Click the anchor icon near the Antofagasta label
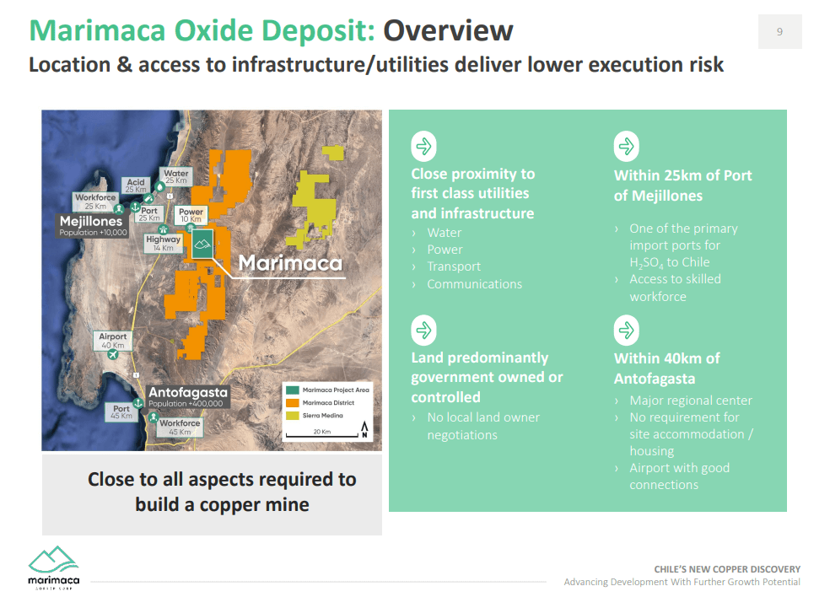The width and height of the screenshot is (830, 597). point(138,403)
